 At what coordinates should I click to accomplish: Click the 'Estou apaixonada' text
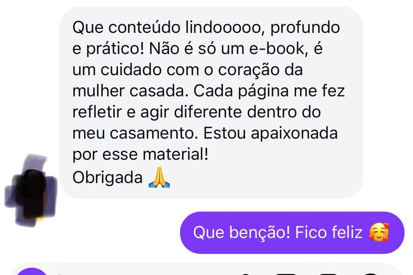(270, 133)
